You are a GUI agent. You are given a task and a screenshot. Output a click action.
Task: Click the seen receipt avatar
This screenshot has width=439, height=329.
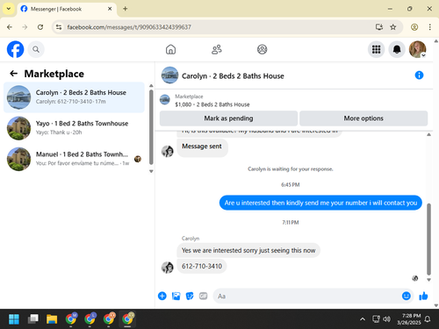pos(415,278)
